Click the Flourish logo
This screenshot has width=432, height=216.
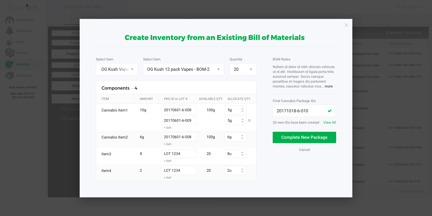pos(23,7)
